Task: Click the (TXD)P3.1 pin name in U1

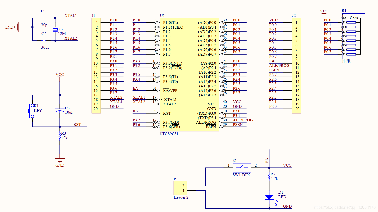Action: [207, 118]
